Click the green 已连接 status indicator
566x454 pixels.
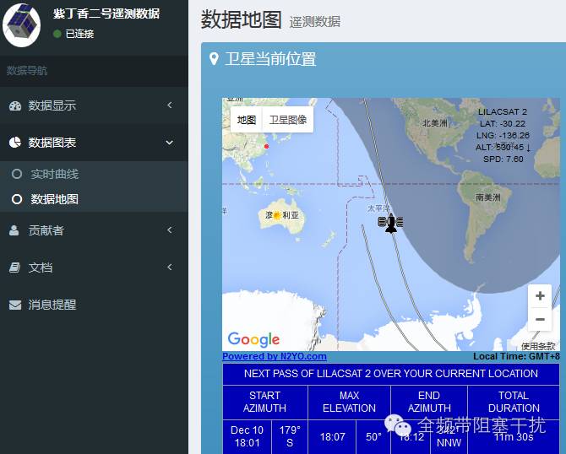57,34
